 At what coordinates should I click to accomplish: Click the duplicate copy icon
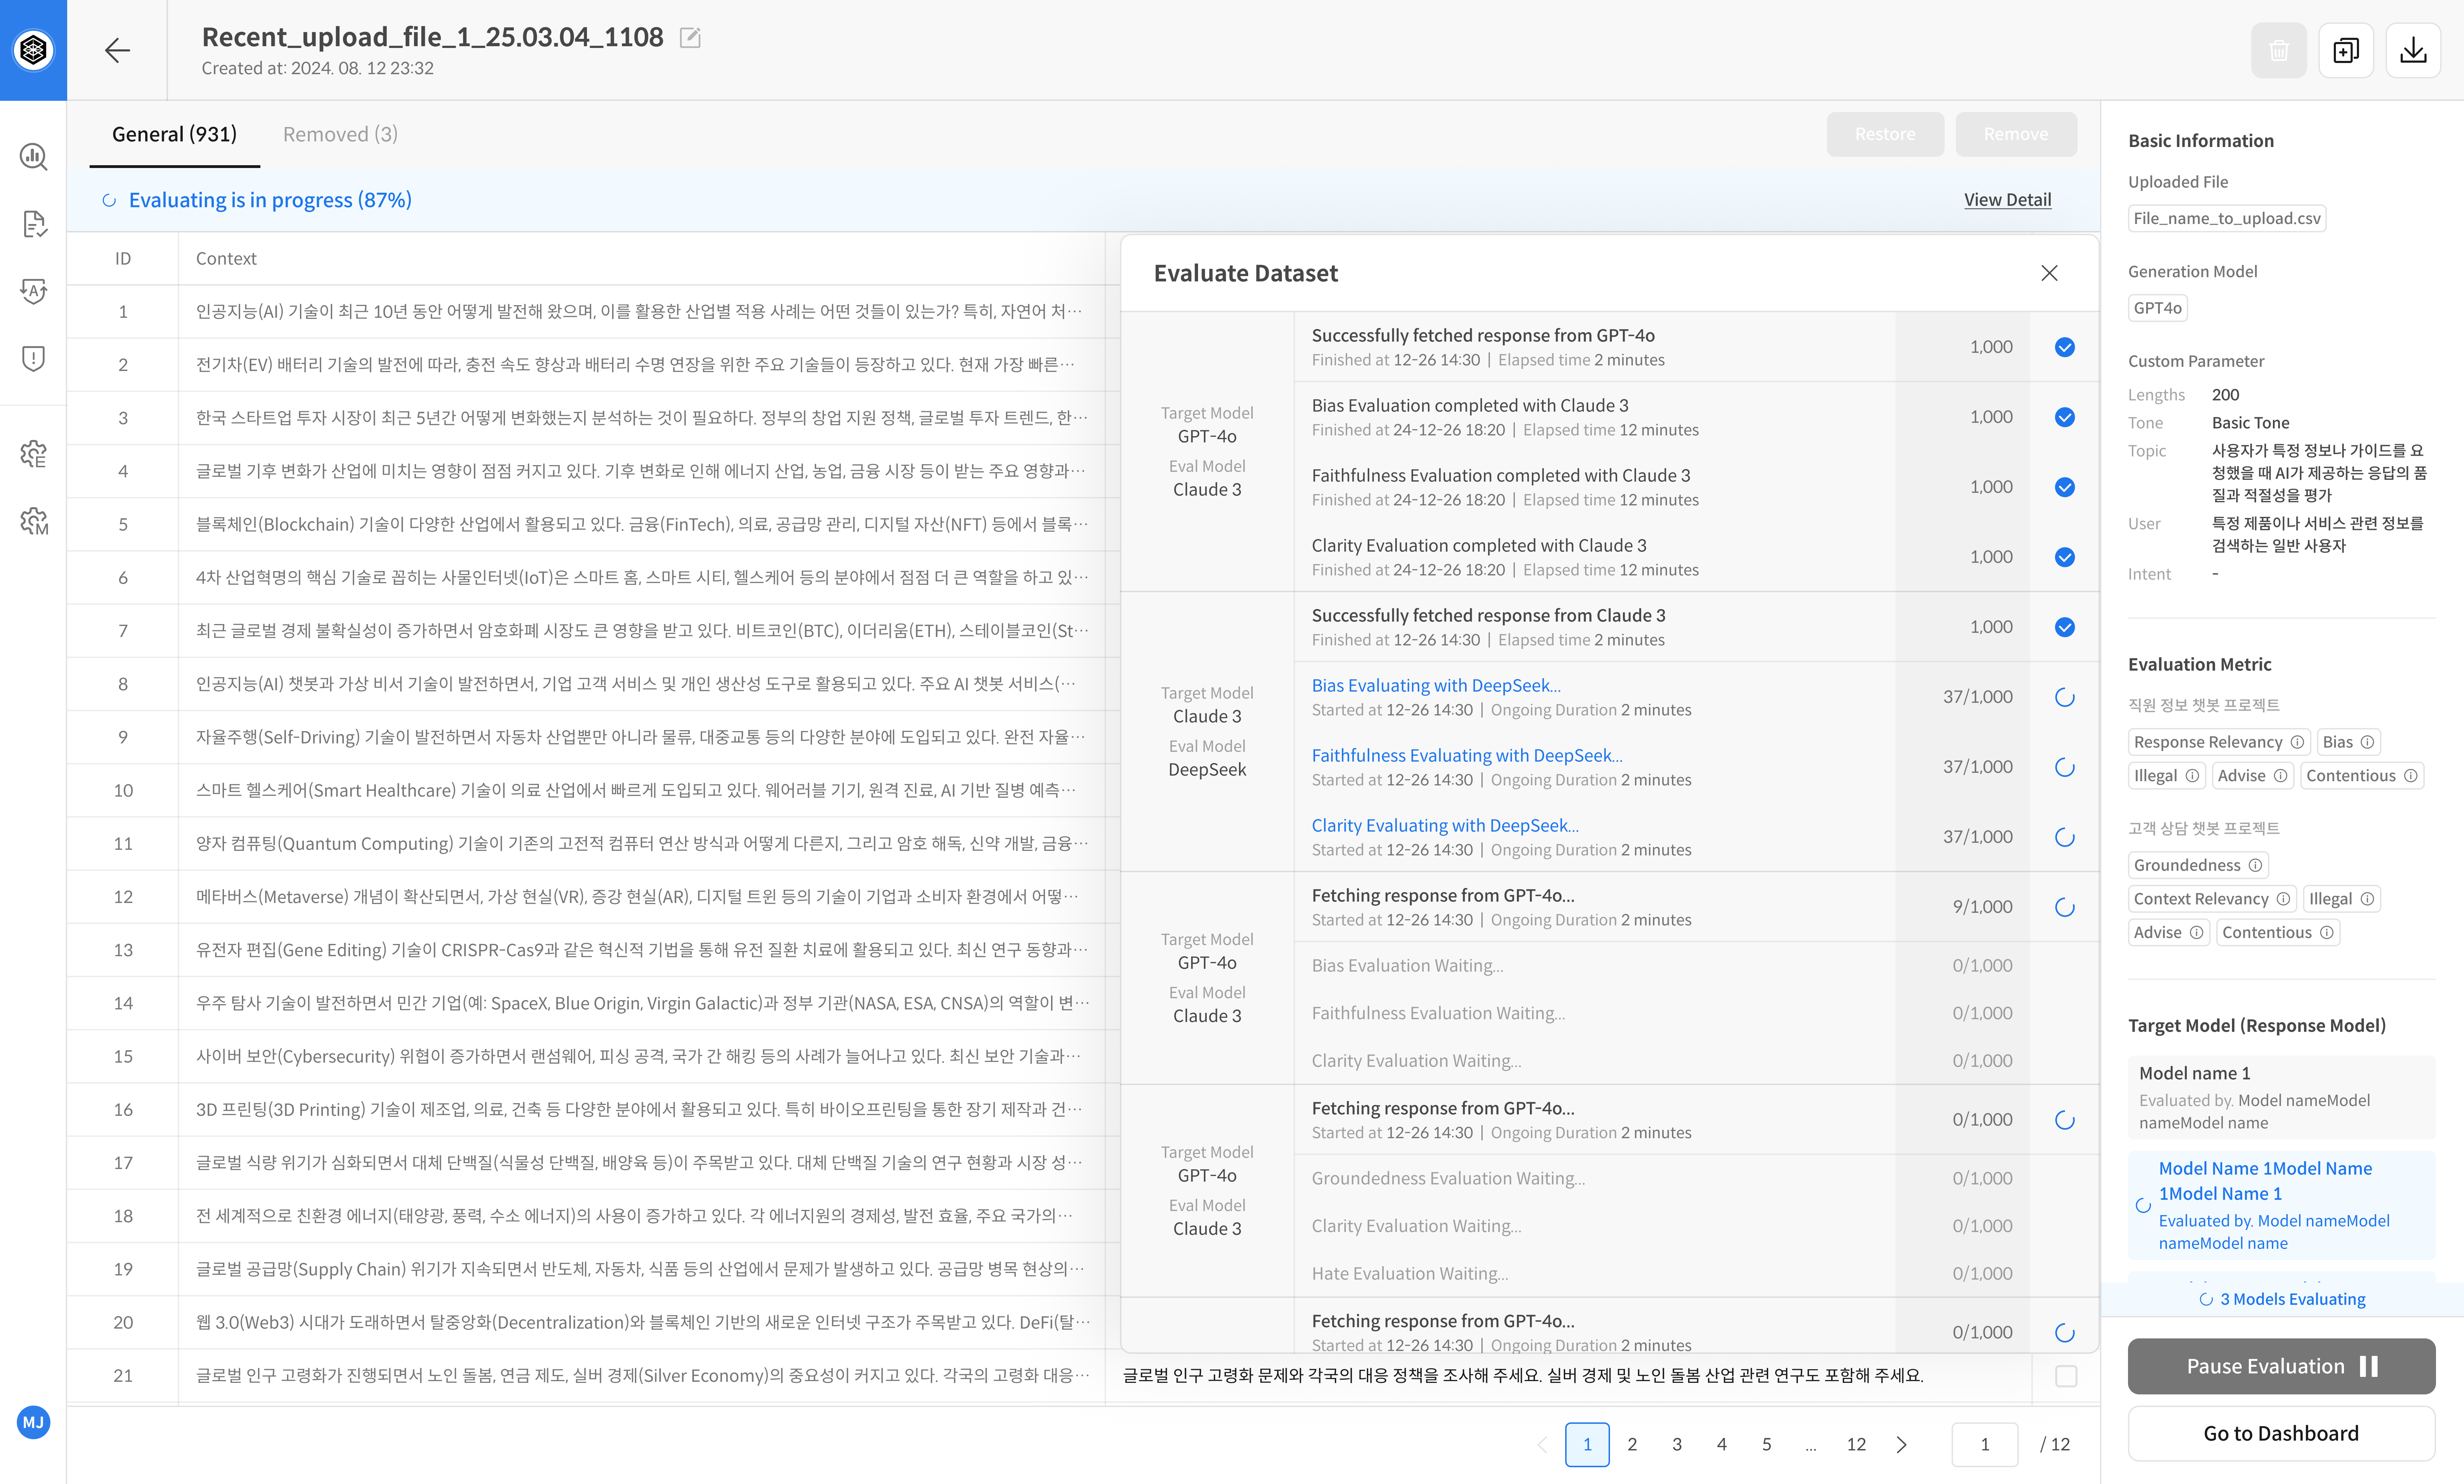tap(2346, 50)
